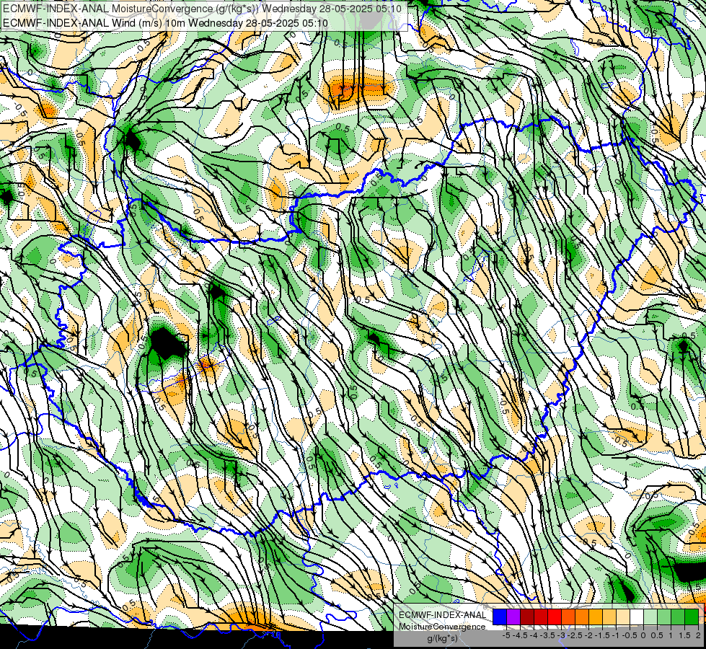The image size is (706, 649).
Task: Click the Wind (m/s) 10m title line
Action: click(x=165, y=23)
